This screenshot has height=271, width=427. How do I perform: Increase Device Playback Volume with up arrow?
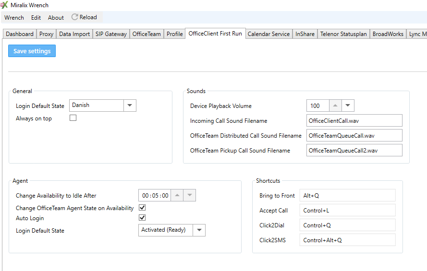coord(335,106)
